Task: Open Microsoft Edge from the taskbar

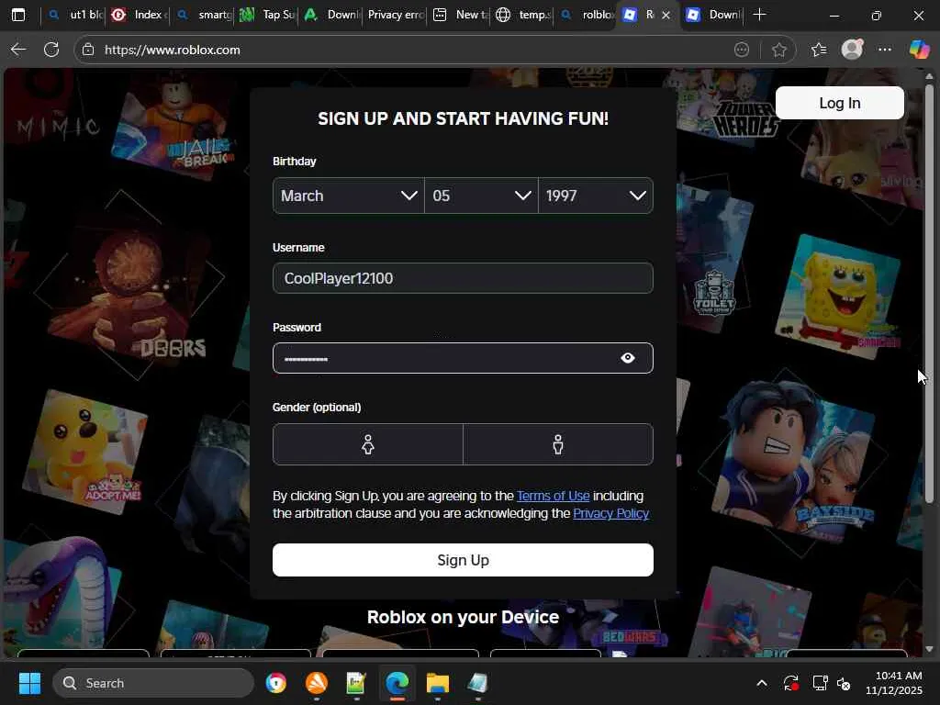Action: point(397,683)
